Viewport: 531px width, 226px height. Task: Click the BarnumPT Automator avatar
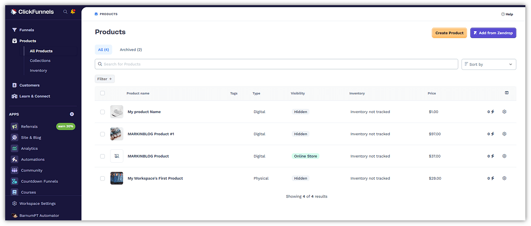pyautogui.click(x=15, y=216)
